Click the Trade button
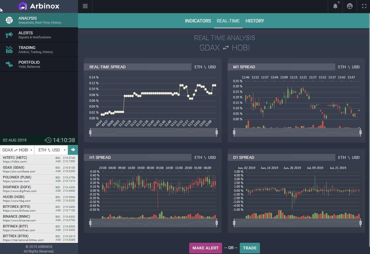Screen dimensions: 370x254 [x=250, y=248]
